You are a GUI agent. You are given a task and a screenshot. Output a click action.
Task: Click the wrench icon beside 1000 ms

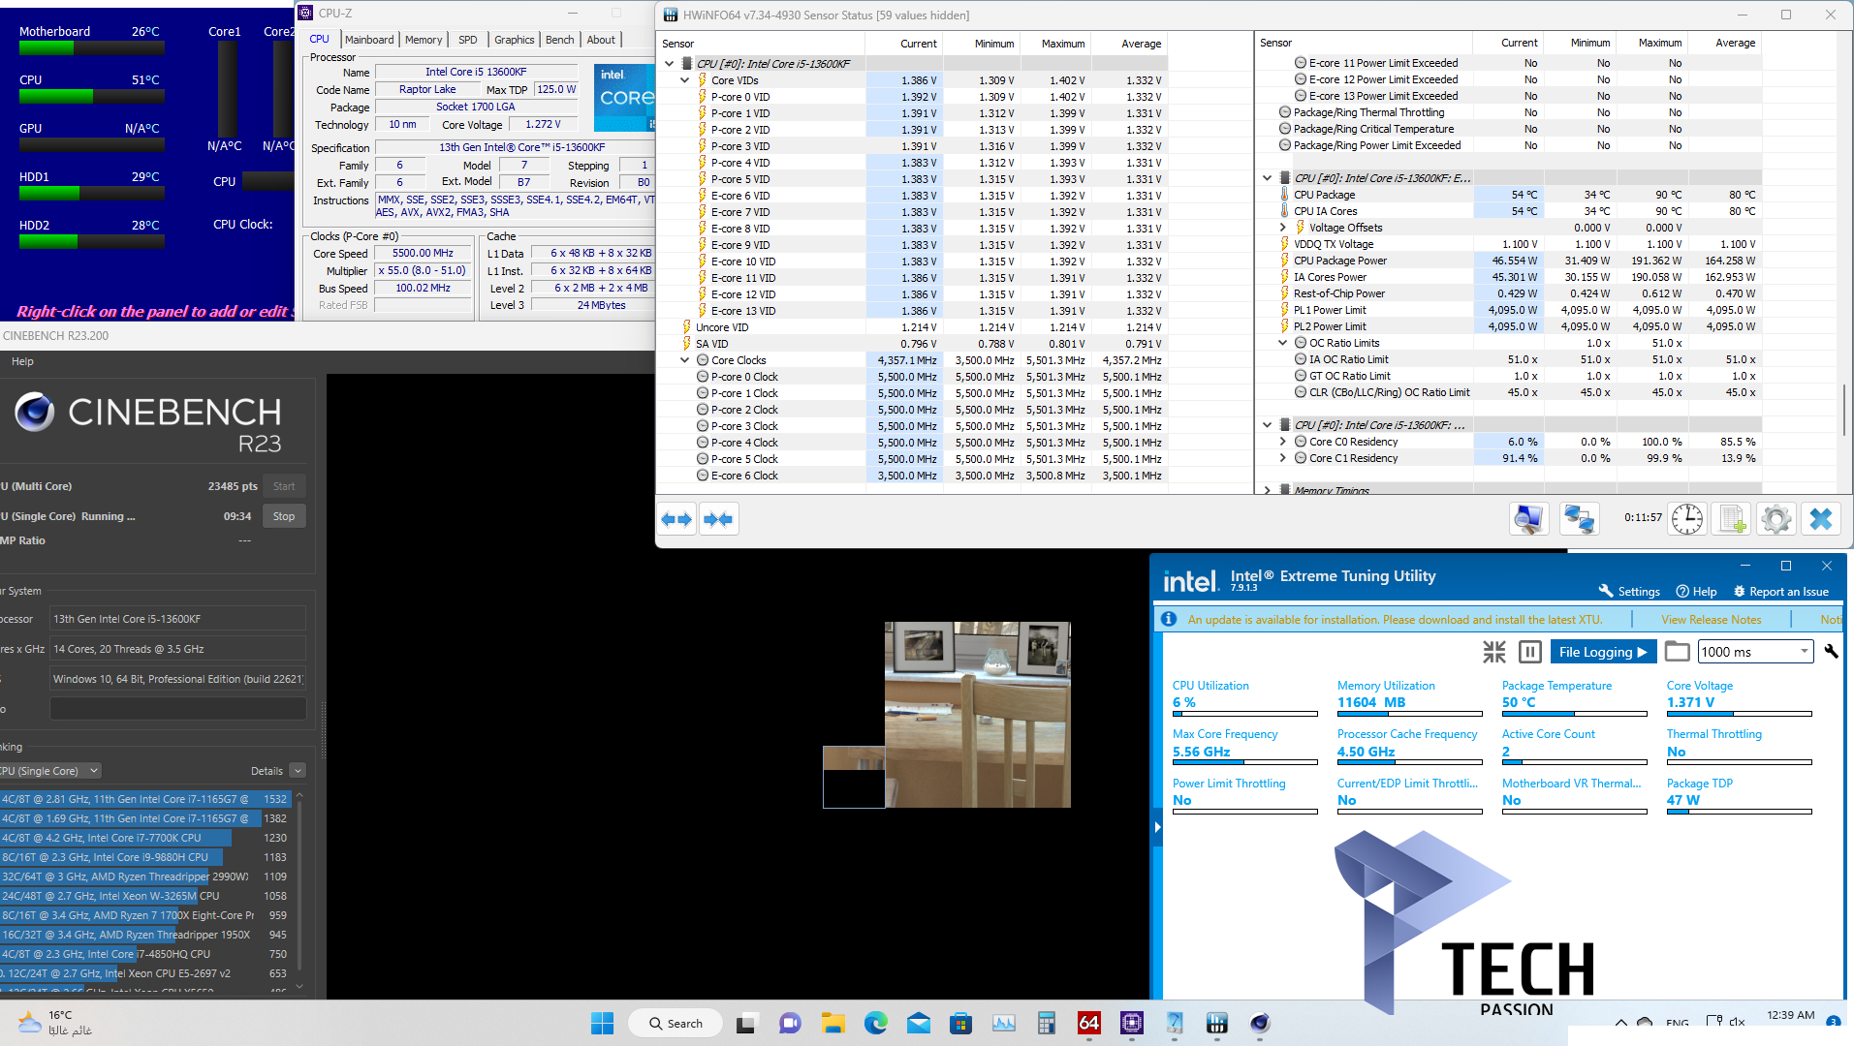pyautogui.click(x=1831, y=652)
